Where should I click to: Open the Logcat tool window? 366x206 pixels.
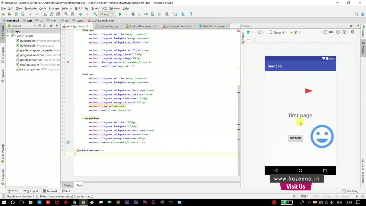coord(31,191)
